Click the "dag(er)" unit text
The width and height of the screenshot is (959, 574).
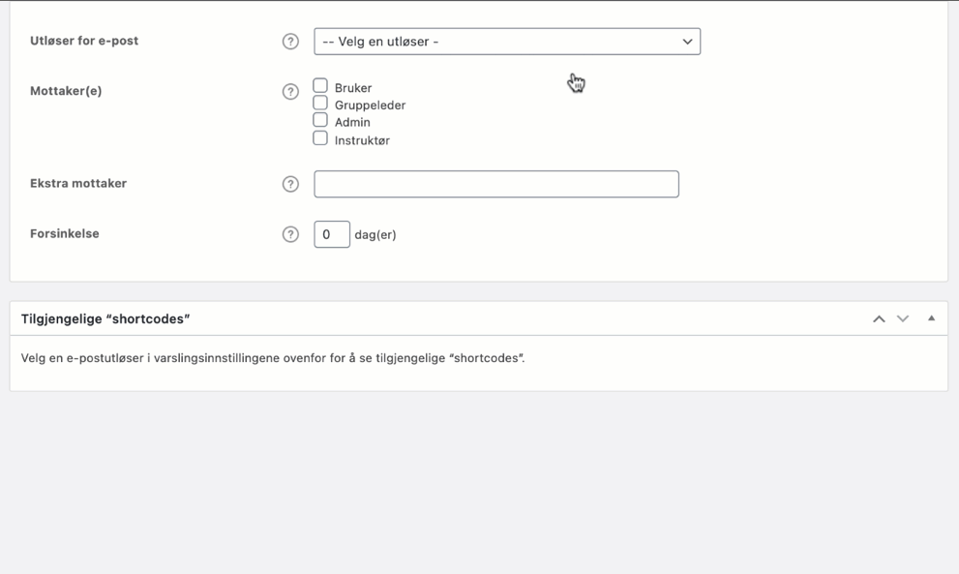pyautogui.click(x=375, y=234)
